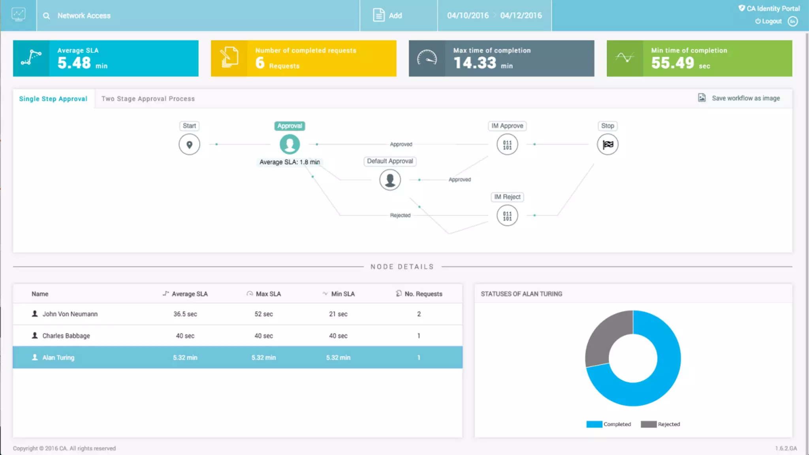Toggle Rejected legend in donut chart
Image resolution: width=809 pixels, height=455 pixels.
pos(660,424)
